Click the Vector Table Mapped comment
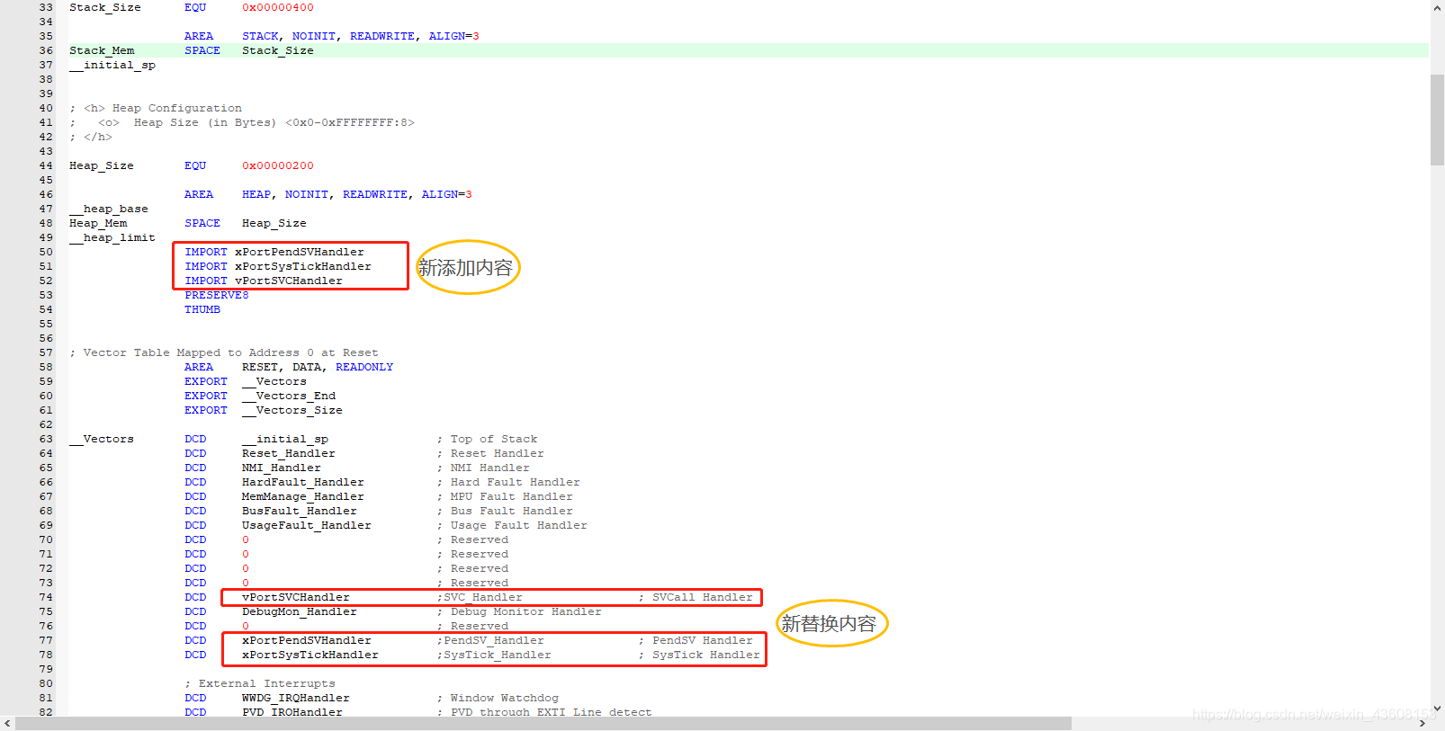1445x731 pixels. point(224,352)
